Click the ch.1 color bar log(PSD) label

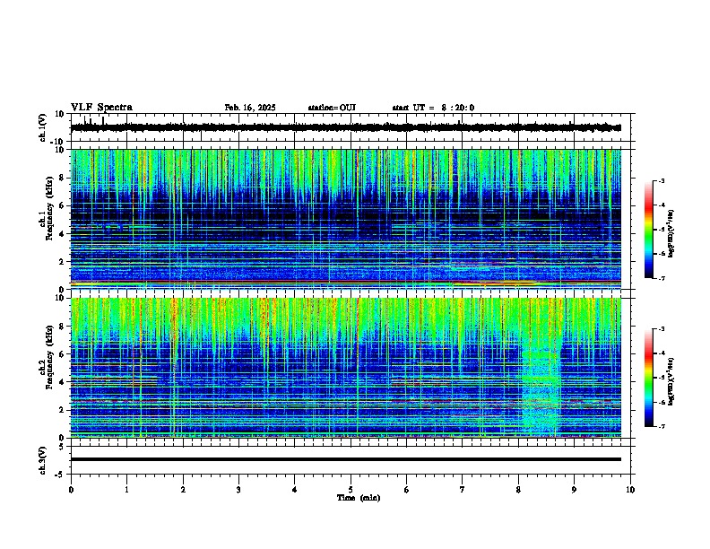point(671,233)
